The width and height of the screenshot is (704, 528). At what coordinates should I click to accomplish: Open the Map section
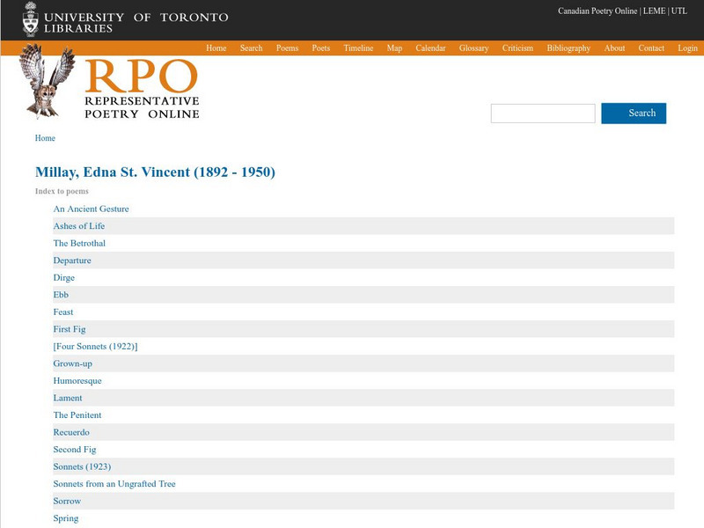tap(394, 48)
